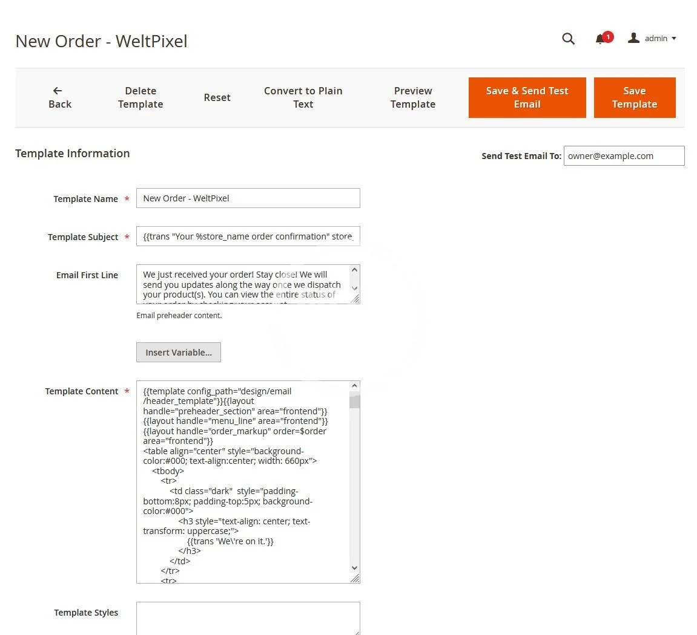The image size is (697, 635).
Task: Click the Insert Variable... button
Action: [179, 353]
